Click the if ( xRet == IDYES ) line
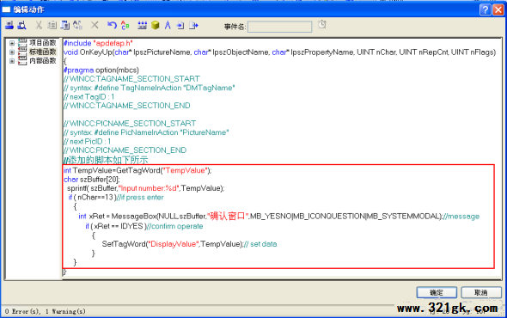The image size is (507, 318). 144,226
